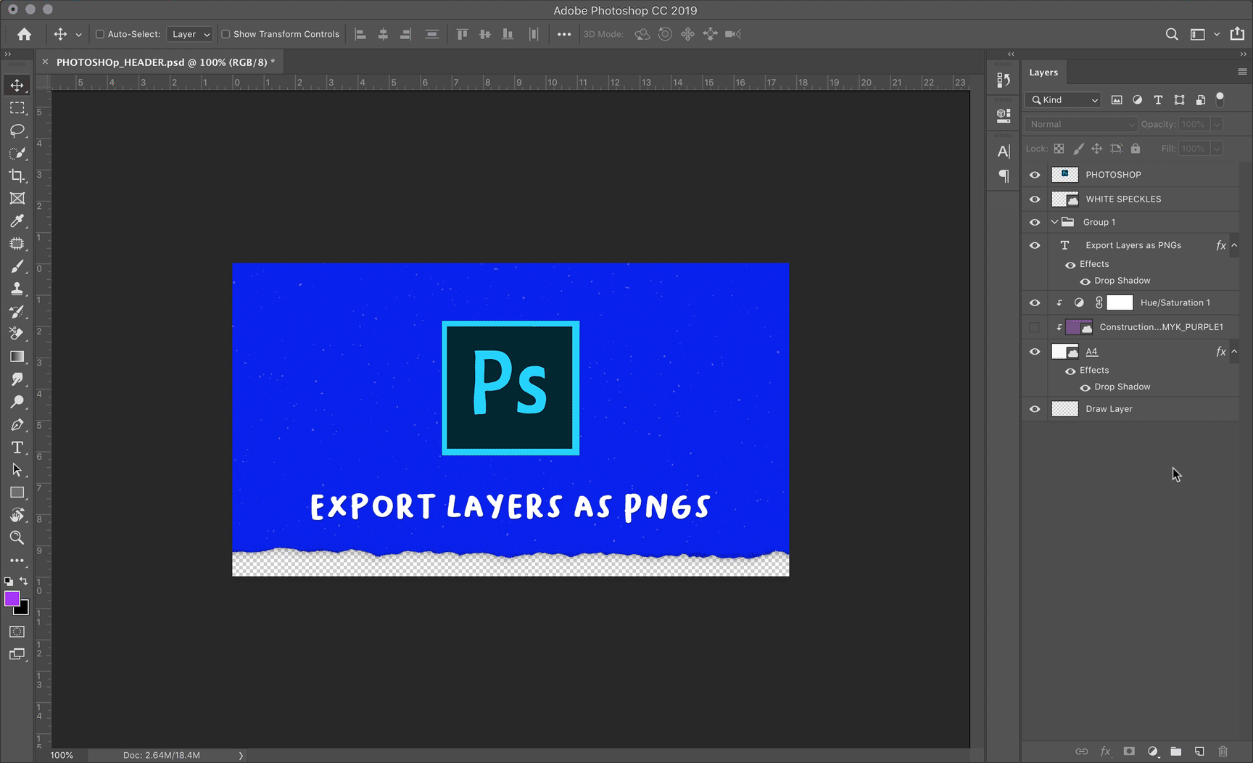
Task: Select the Quick Selection tool
Action: (17, 153)
